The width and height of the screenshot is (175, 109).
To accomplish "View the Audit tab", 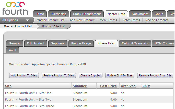I will [13, 50].
